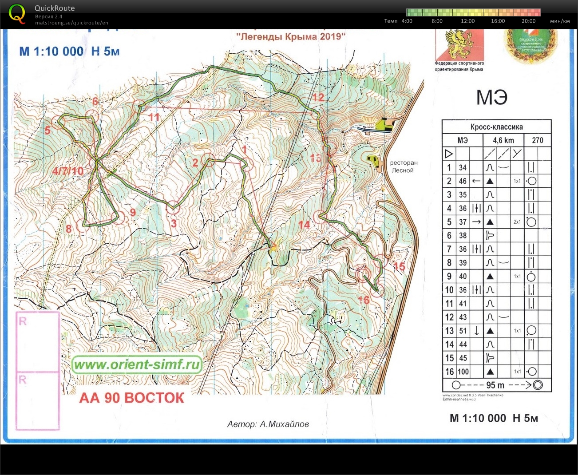Click the '4,6 km' course length cell

[x=503, y=140]
